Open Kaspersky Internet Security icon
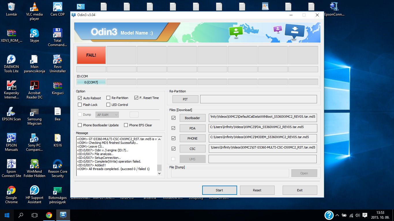 point(12,90)
